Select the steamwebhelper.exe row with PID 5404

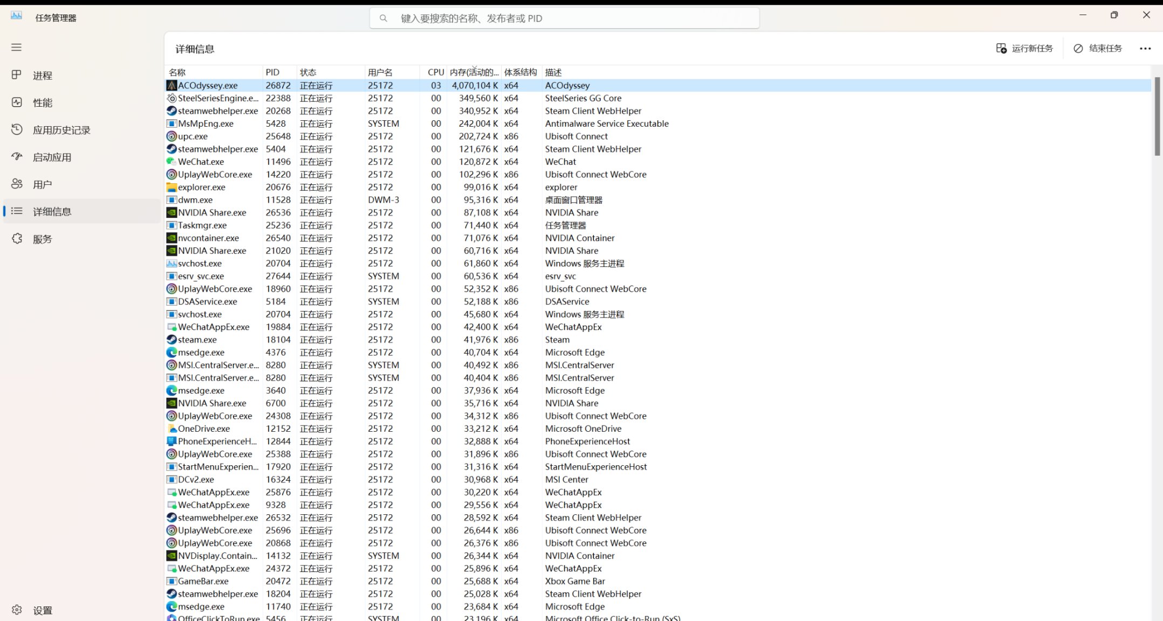(658, 149)
